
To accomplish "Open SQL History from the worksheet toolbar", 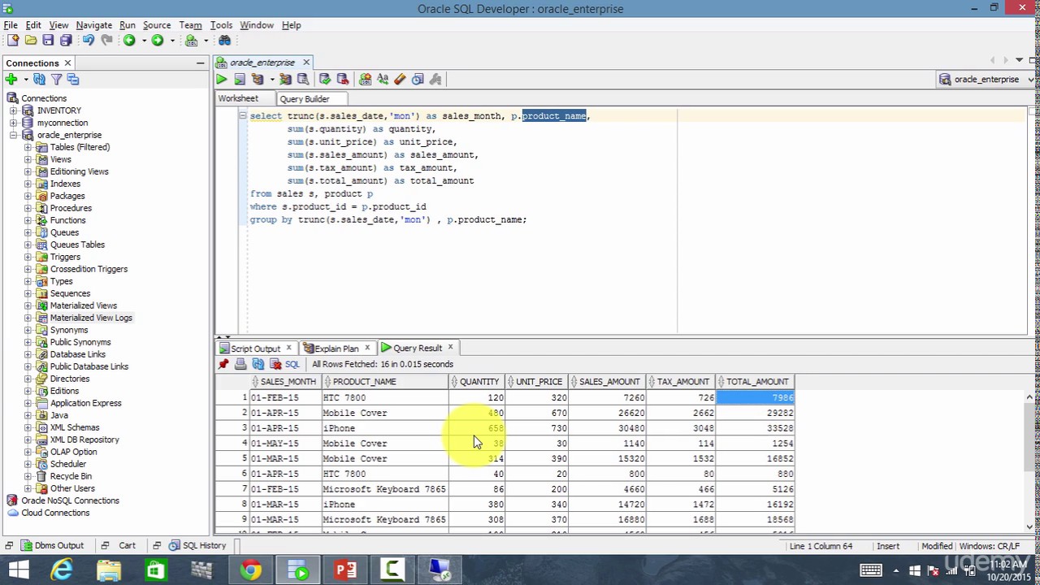I will [x=418, y=79].
